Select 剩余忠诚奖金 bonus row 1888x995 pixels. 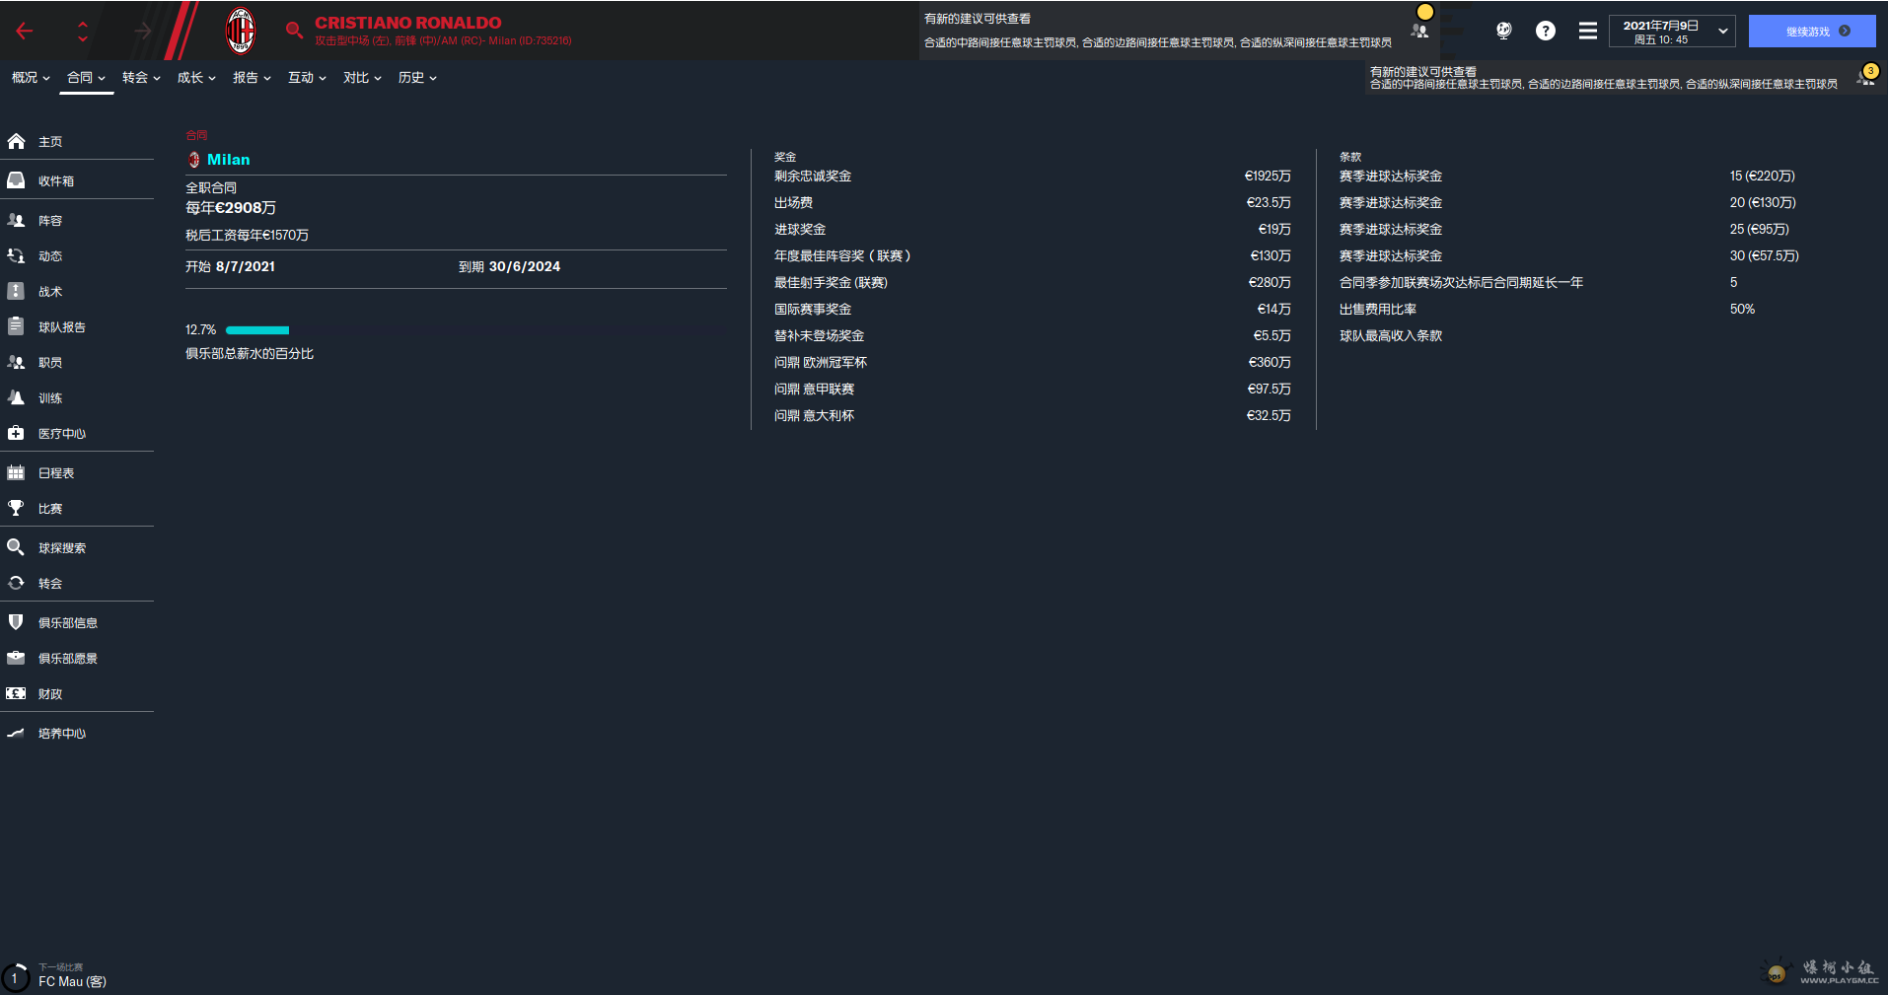(1033, 177)
